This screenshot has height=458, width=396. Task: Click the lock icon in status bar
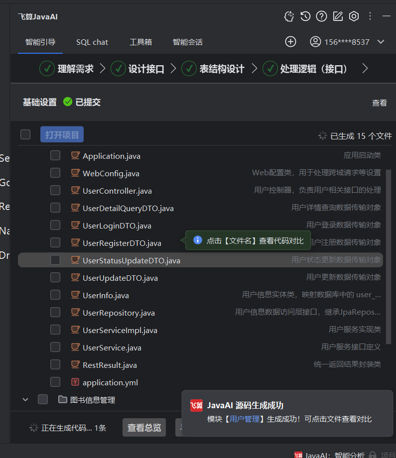pyautogui.click(x=372, y=455)
